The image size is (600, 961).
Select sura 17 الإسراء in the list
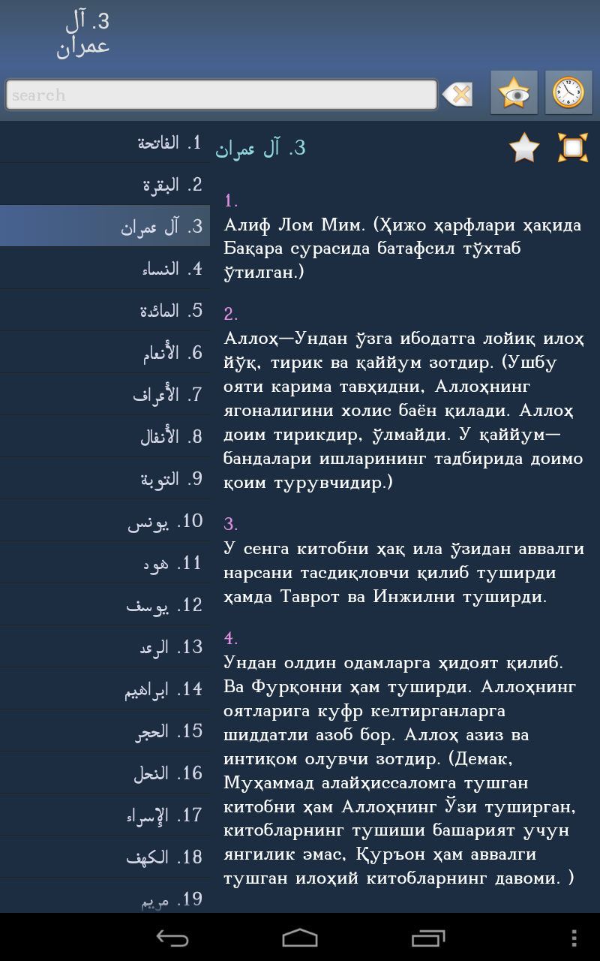click(105, 815)
